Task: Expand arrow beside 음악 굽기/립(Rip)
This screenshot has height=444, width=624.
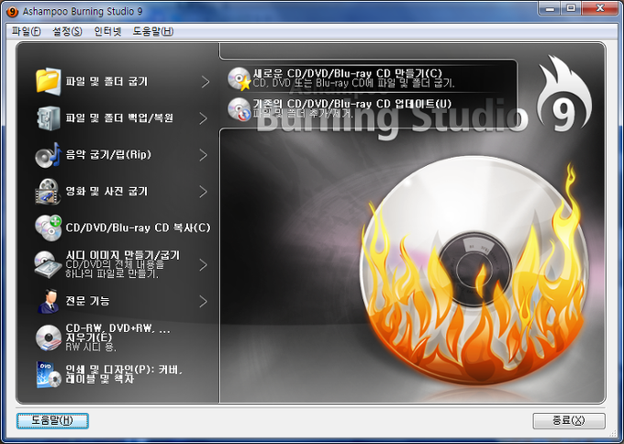Action: (204, 155)
